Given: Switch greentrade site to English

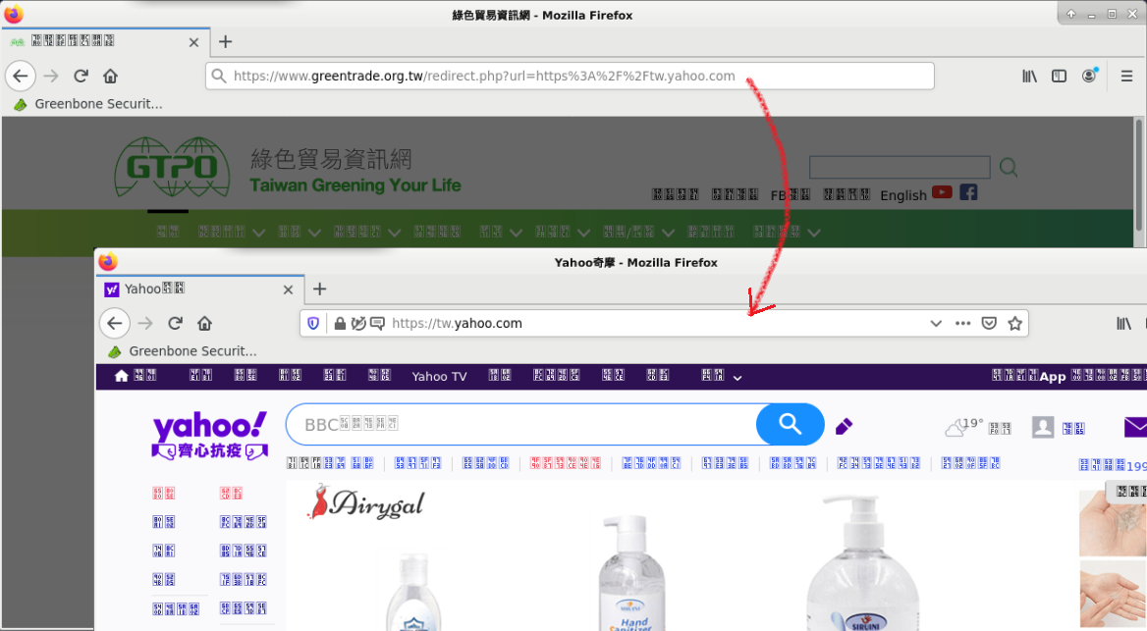Looking at the screenshot, I should [903, 195].
